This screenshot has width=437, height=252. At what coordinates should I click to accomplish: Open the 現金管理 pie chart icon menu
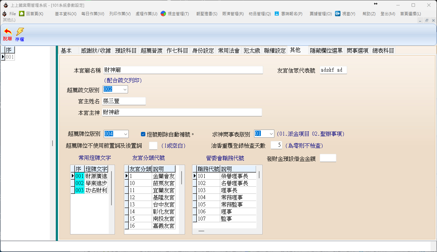tap(163, 14)
